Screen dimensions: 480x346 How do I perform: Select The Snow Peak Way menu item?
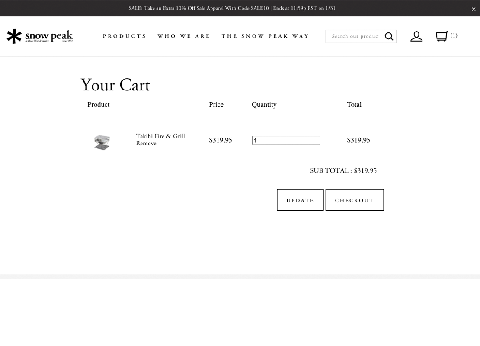point(266,36)
